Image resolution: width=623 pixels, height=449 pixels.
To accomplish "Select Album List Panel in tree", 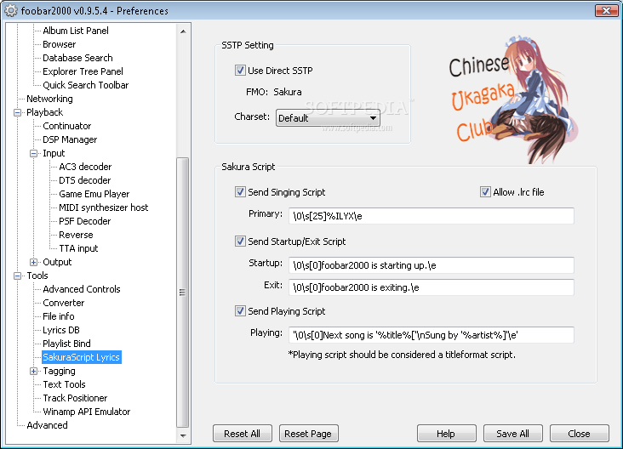I will (x=76, y=31).
